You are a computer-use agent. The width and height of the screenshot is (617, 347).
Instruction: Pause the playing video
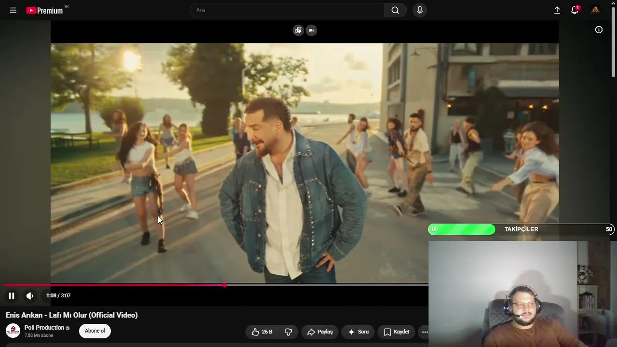click(x=12, y=296)
